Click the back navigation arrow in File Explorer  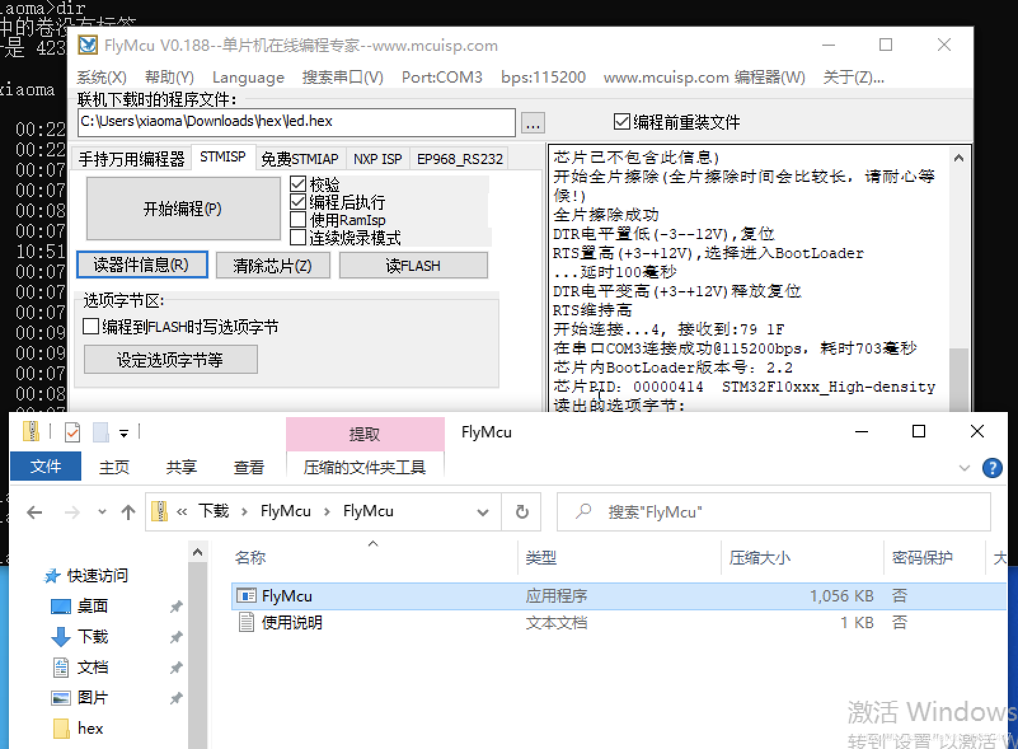click(34, 512)
